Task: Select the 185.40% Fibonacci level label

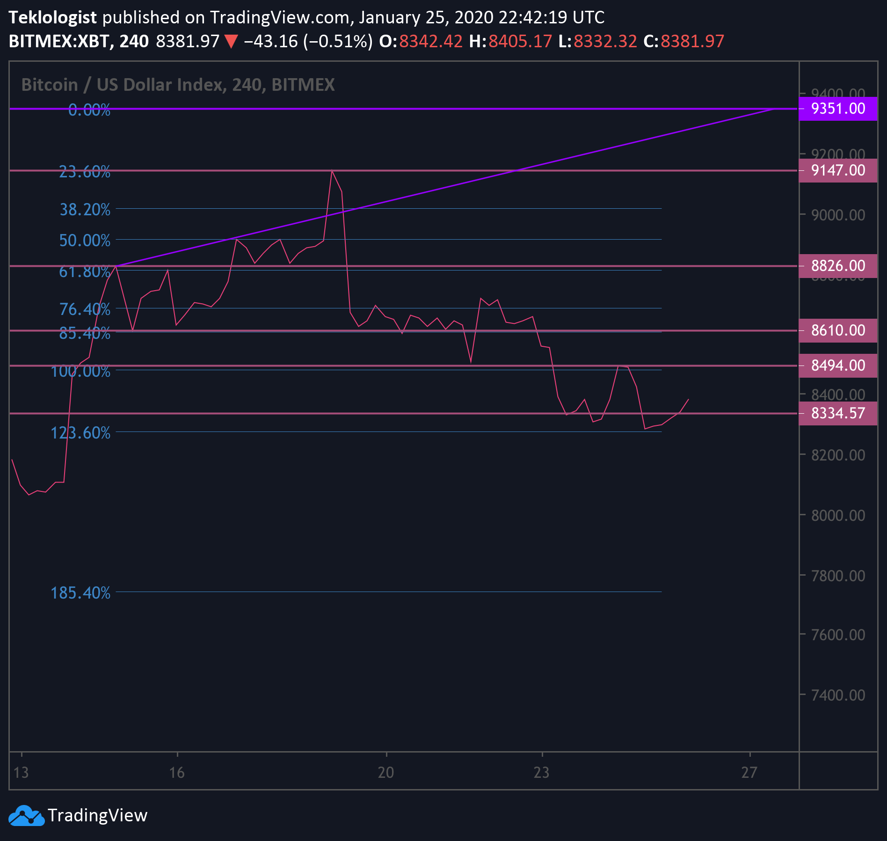Action: point(80,593)
